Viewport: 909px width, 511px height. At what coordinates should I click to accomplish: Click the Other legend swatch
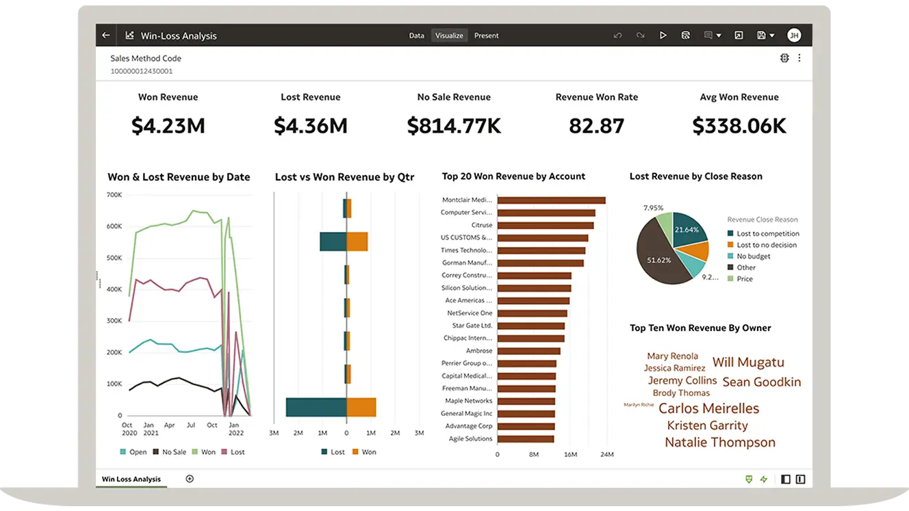(730, 267)
